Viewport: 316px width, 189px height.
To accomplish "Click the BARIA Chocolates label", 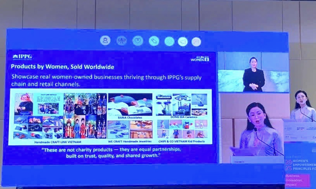I will tap(130, 118).
